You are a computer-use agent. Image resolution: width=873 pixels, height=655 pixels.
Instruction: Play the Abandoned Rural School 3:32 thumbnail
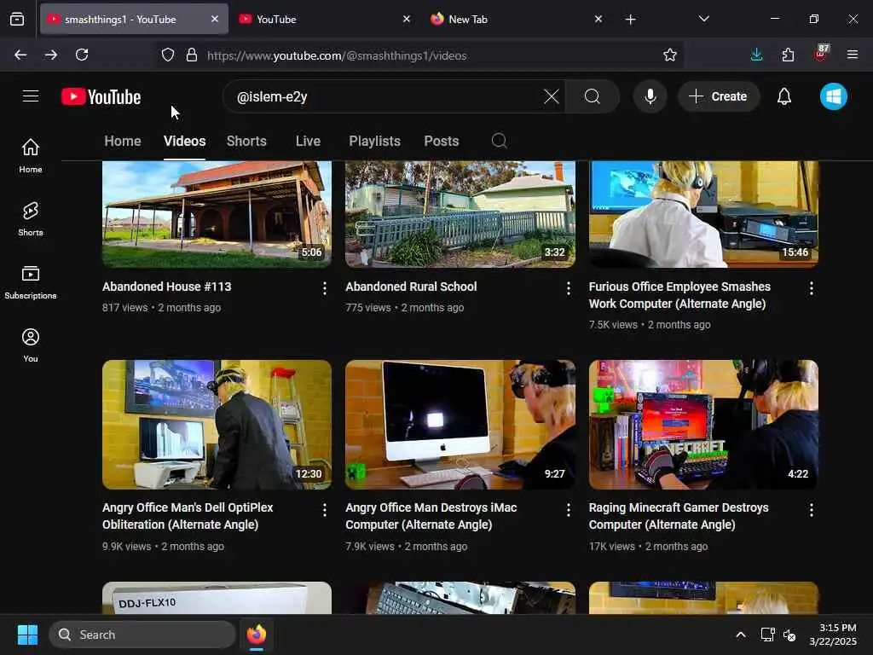(x=460, y=214)
